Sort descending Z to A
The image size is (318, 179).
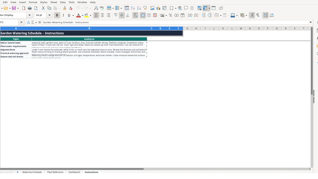[x=139, y=8]
